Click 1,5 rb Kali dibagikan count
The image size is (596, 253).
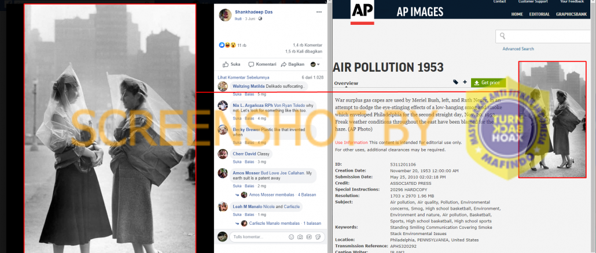pos(304,51)
